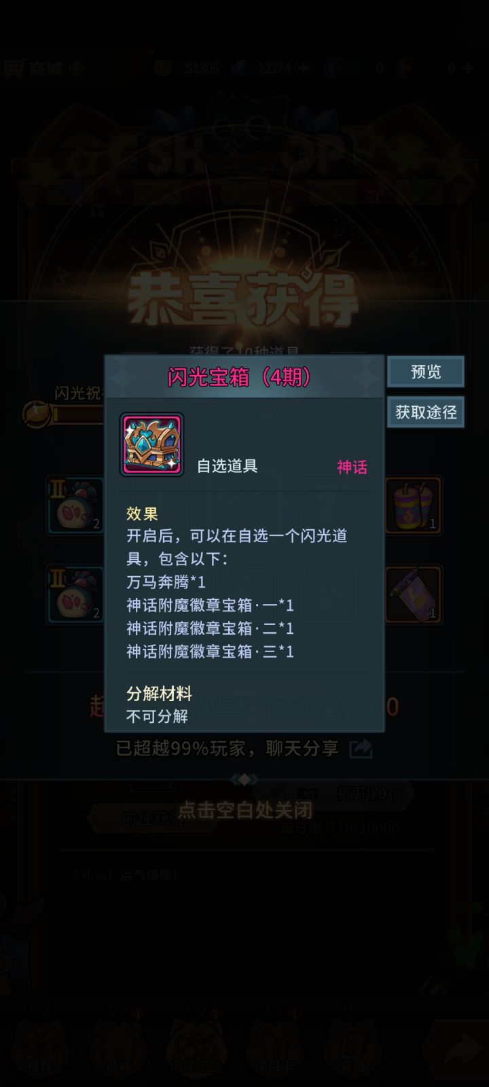Click the gold coin currency icon

(x=163, y=67)
